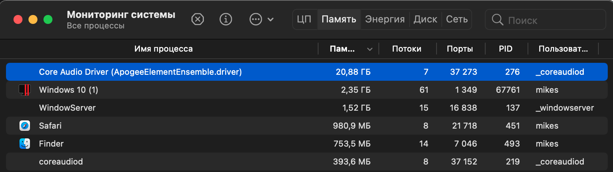Sort by Потоки column header

(x=407, y=49)
